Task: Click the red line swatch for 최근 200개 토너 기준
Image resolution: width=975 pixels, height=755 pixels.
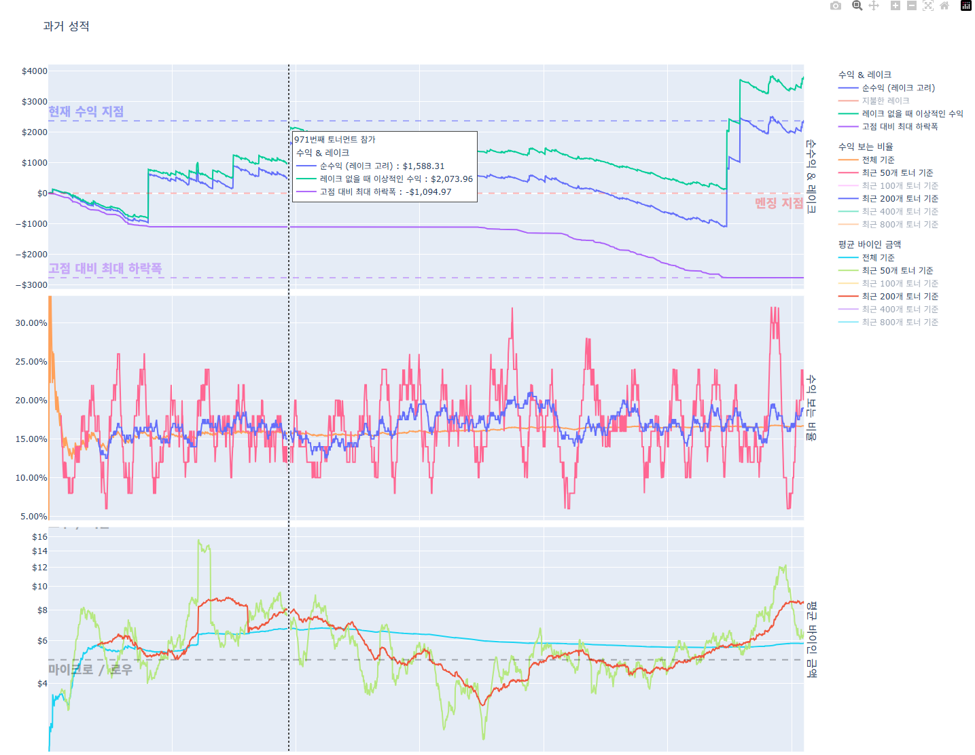Action: [849, 296]
